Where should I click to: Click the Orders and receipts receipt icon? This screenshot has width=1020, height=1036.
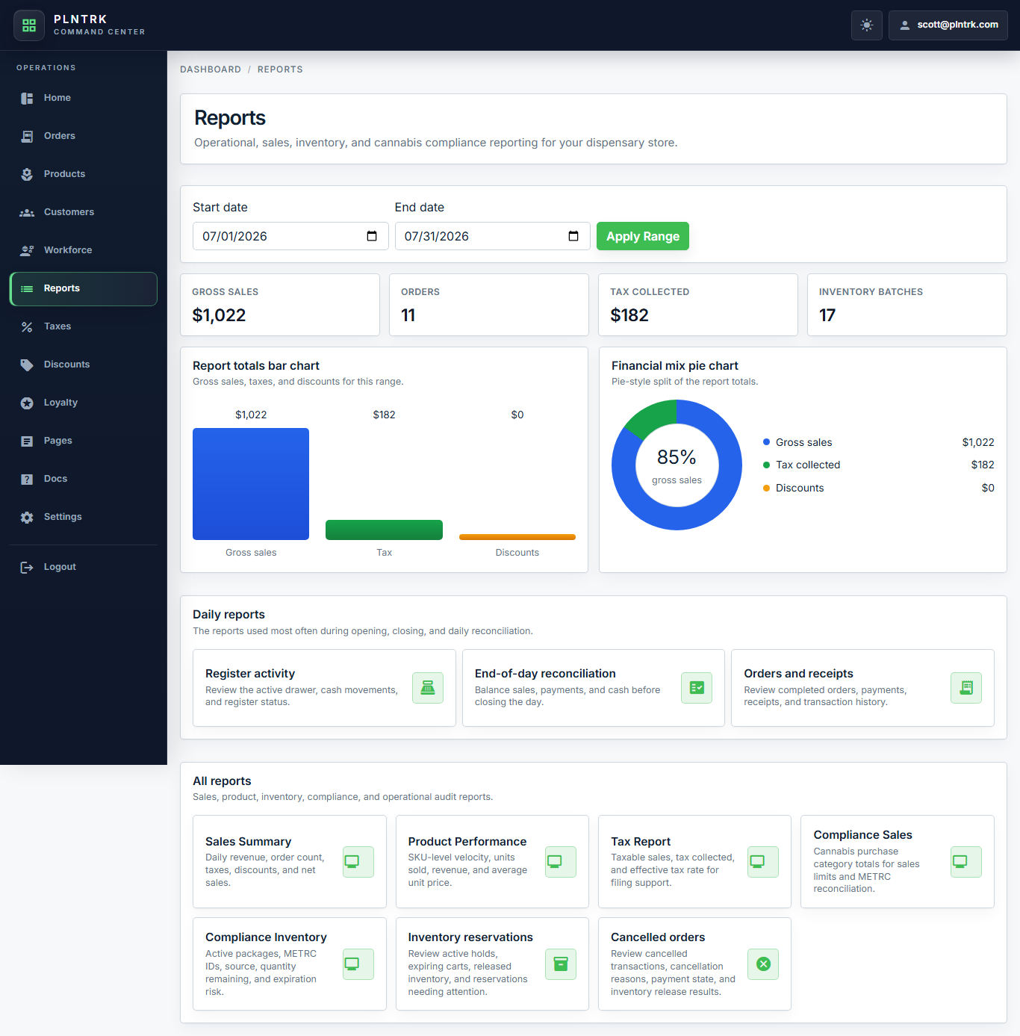[x=966, y=688]
